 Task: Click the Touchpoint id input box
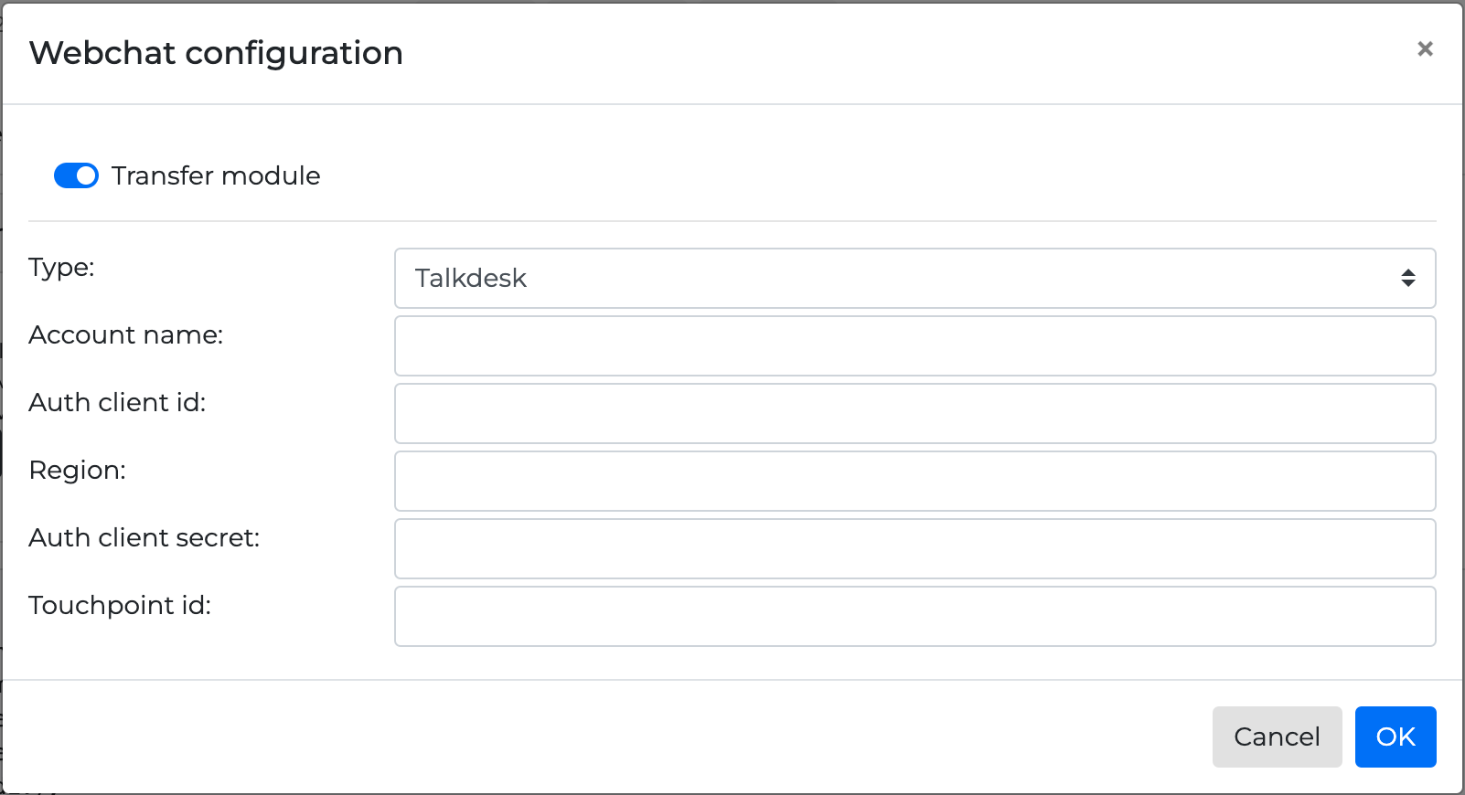914,616
